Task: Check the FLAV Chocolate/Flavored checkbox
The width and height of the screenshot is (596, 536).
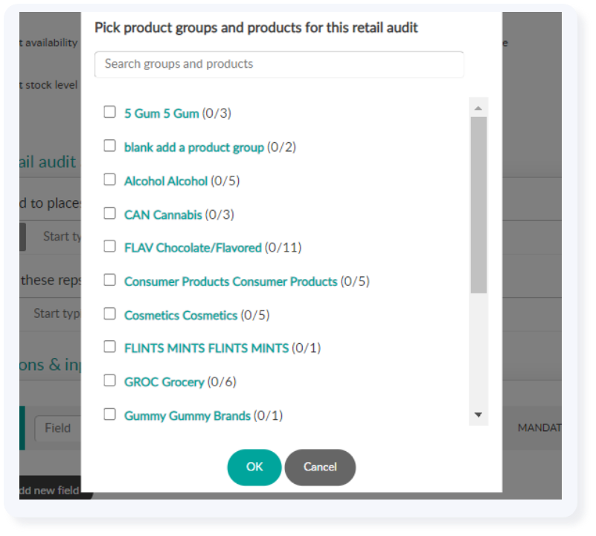Action: coord(110,246)
